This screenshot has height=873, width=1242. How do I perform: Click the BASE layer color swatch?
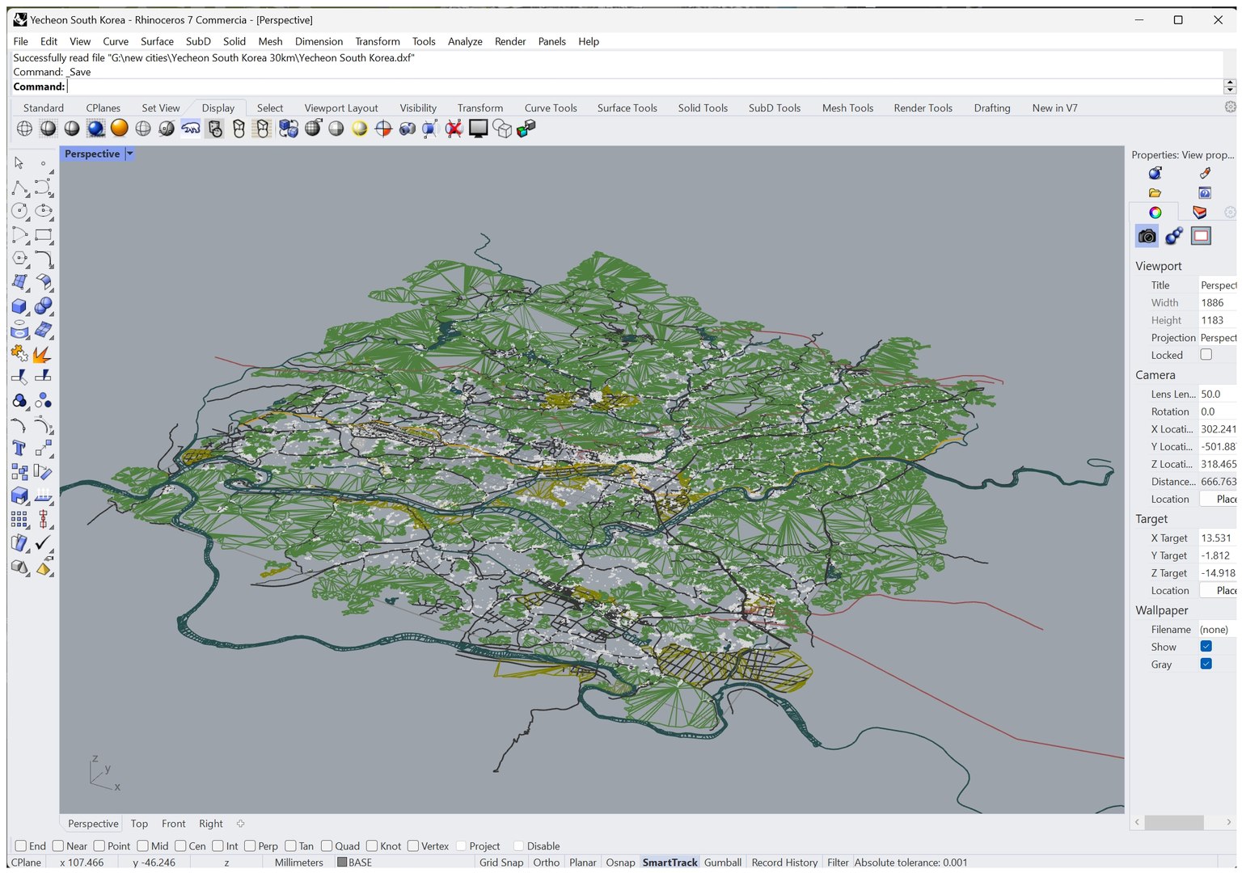(x=342, y=862)
